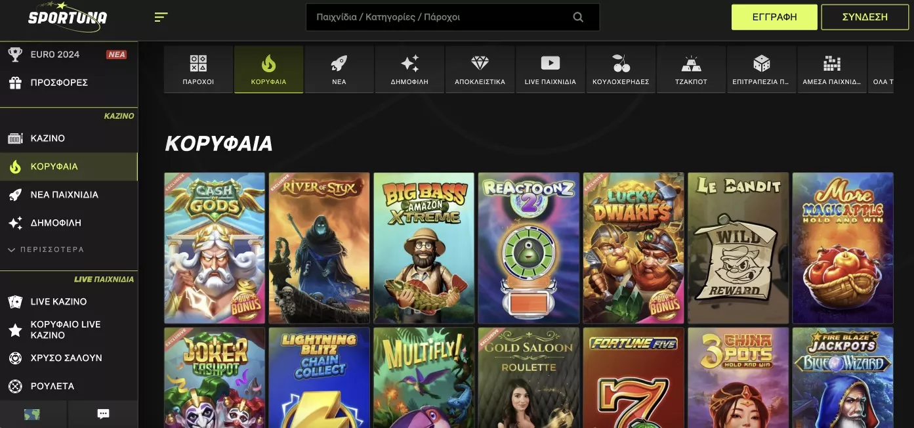Select the ΚΟΡΥΦΑΙΑ category tab with flame
The width and height of the screenshot is (914, 428).
click(x=268, y=70)
